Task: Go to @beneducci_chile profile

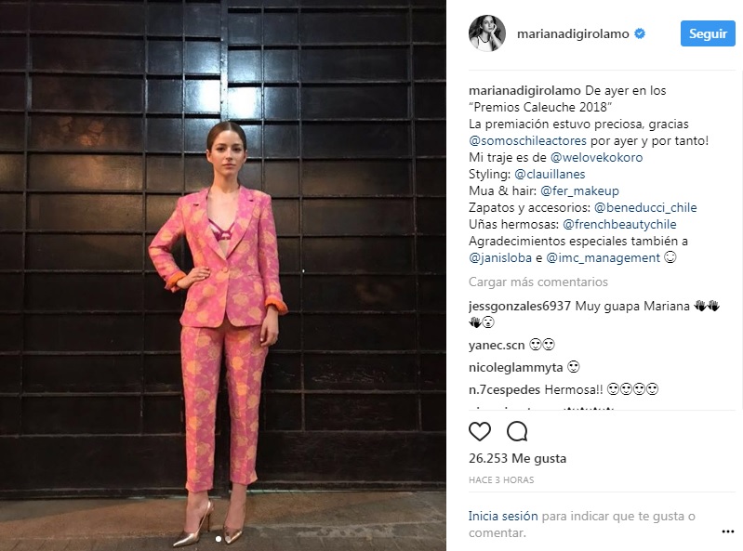Action: coord(645,207)
